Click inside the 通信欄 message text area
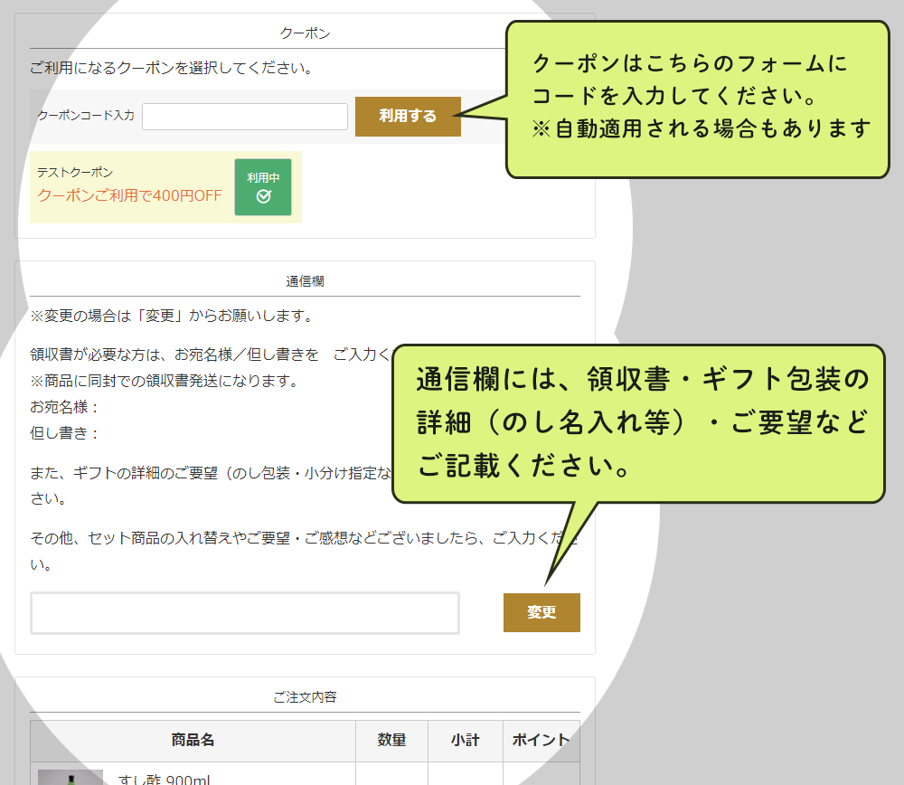 244,612
